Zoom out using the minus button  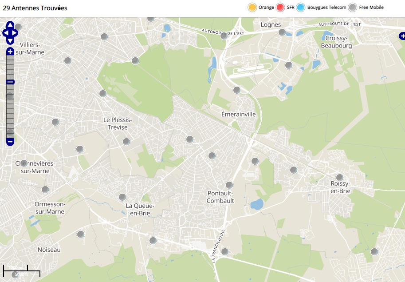[10, 142]
